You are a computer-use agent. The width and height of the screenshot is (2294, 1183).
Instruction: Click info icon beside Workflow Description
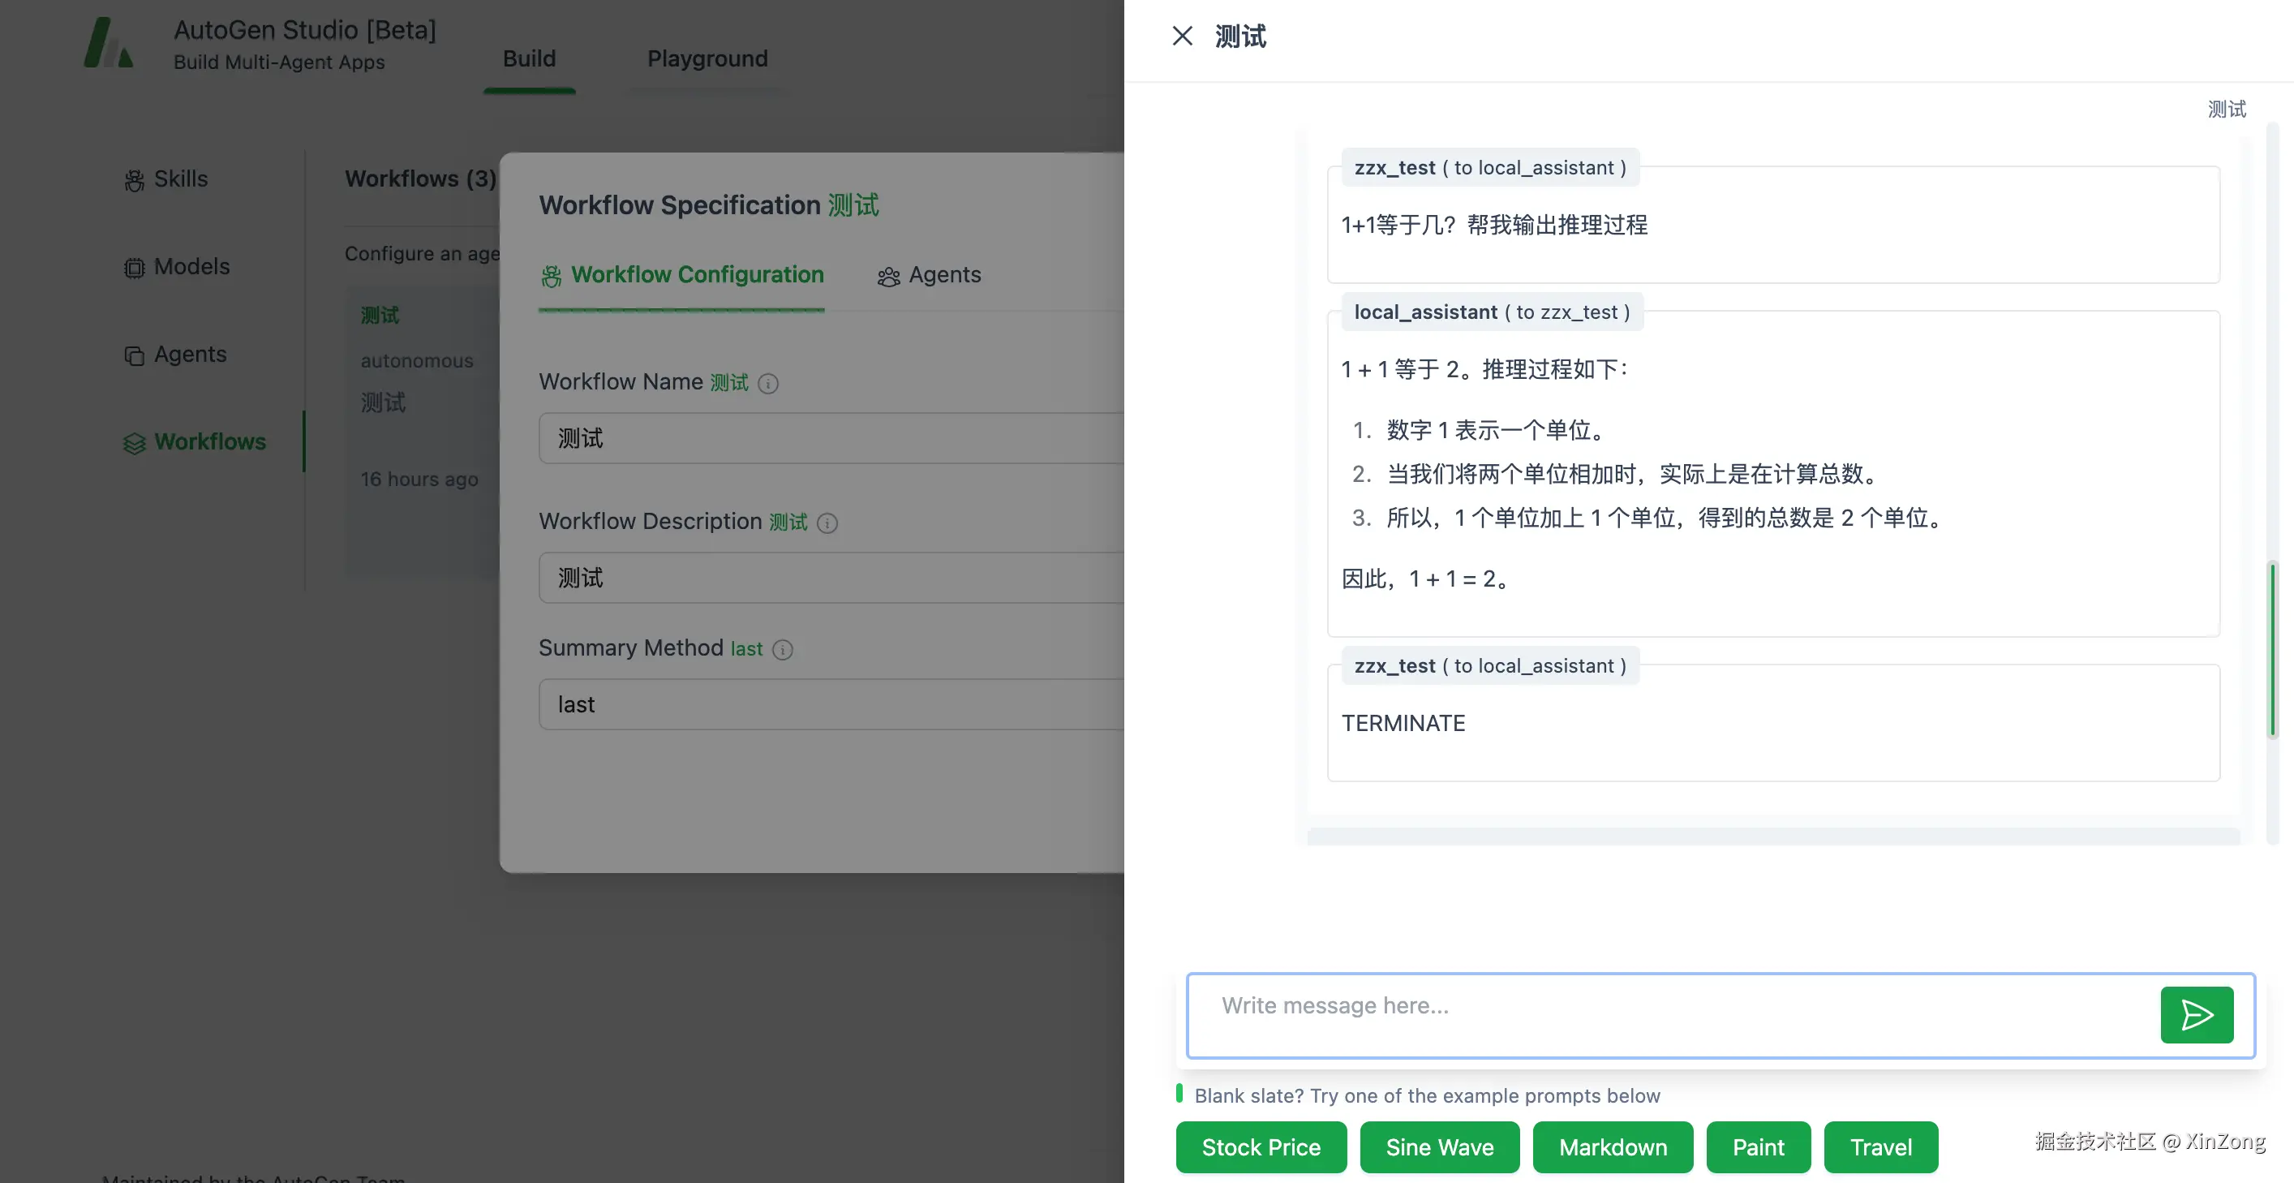click(827, 523)
